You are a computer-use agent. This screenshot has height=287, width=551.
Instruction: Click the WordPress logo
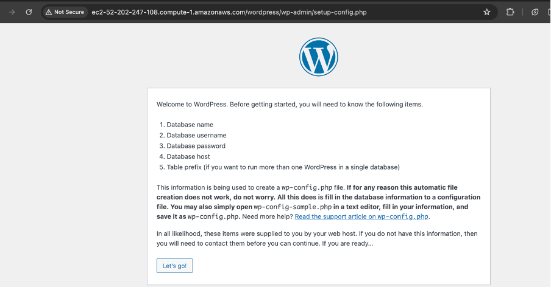pyautogui.click(x=318, y=57)
